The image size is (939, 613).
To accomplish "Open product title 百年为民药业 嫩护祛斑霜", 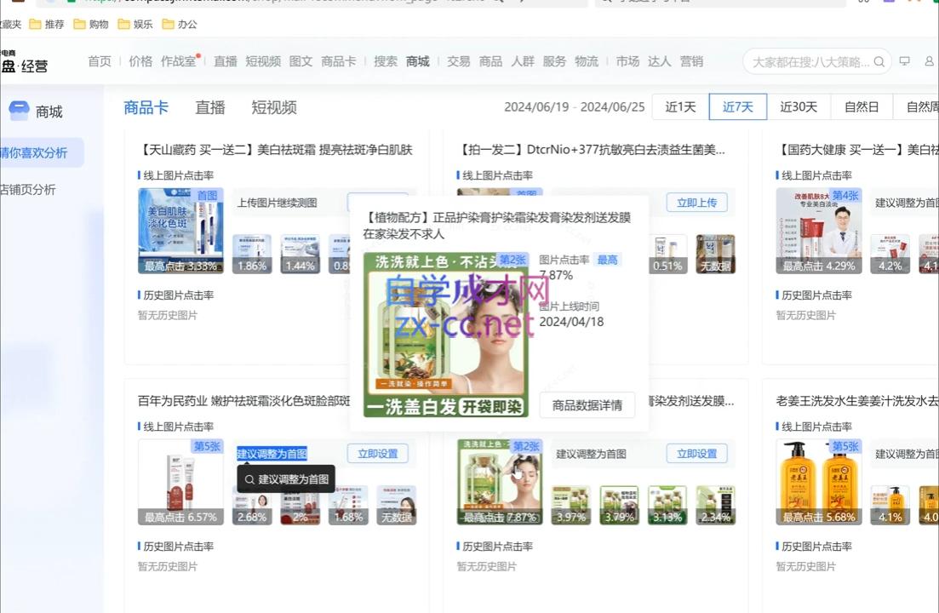I will 243,401.
